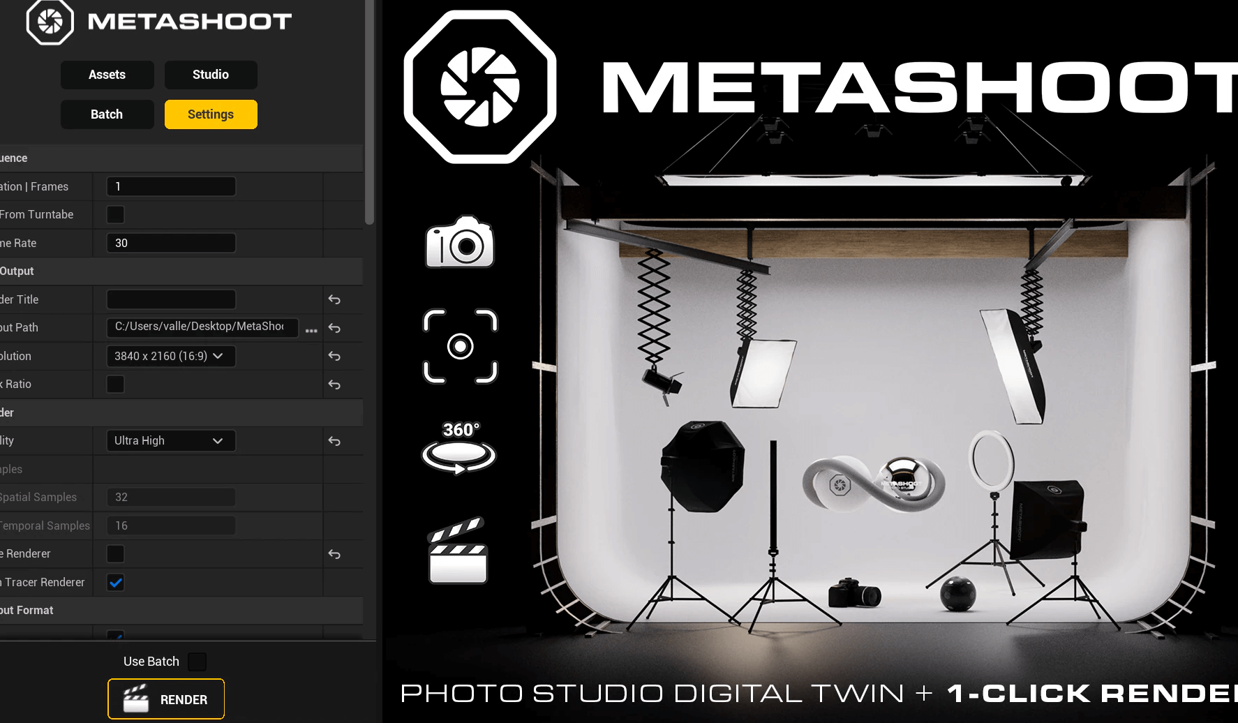Click the Format section header
The image size is (1238, 723).
pyautogui.click(x=181, y=610)
